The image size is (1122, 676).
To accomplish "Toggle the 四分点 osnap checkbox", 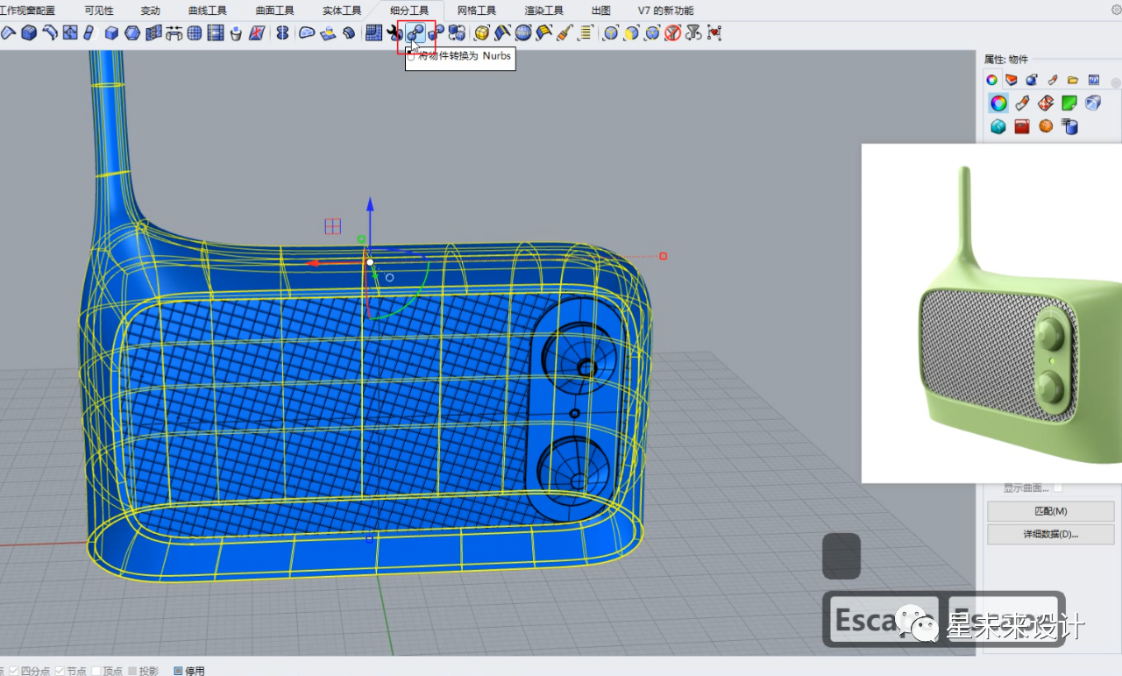I will pos(13,671).
